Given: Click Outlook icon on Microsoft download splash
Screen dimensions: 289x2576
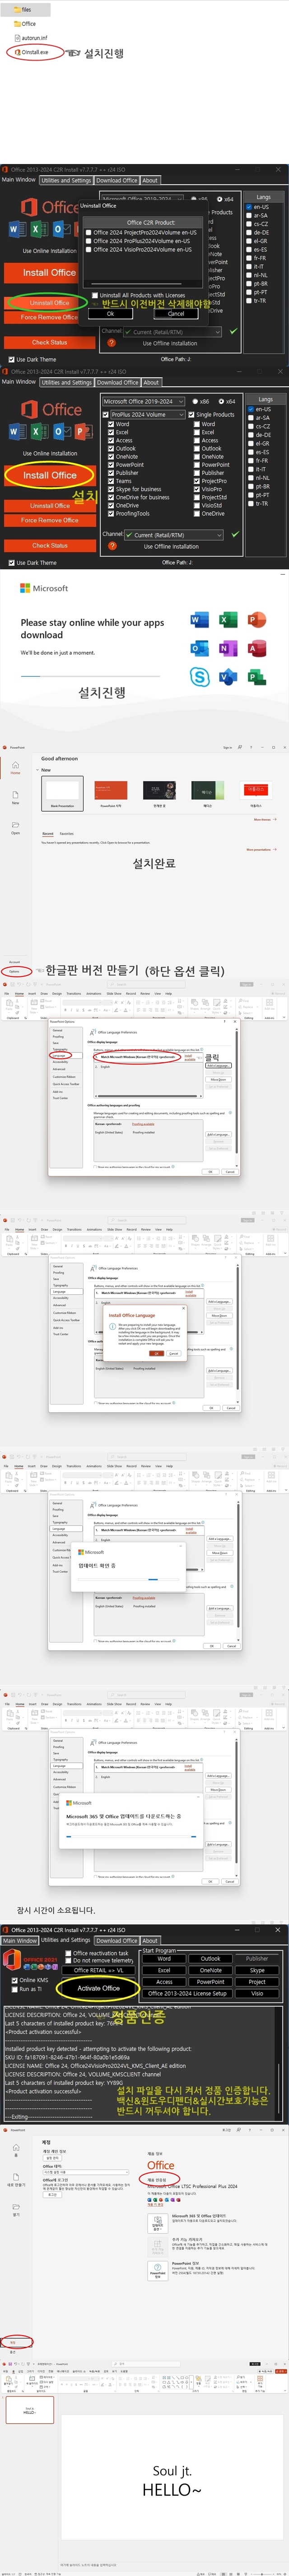Looking at the screenshot, I should [199, 648].
